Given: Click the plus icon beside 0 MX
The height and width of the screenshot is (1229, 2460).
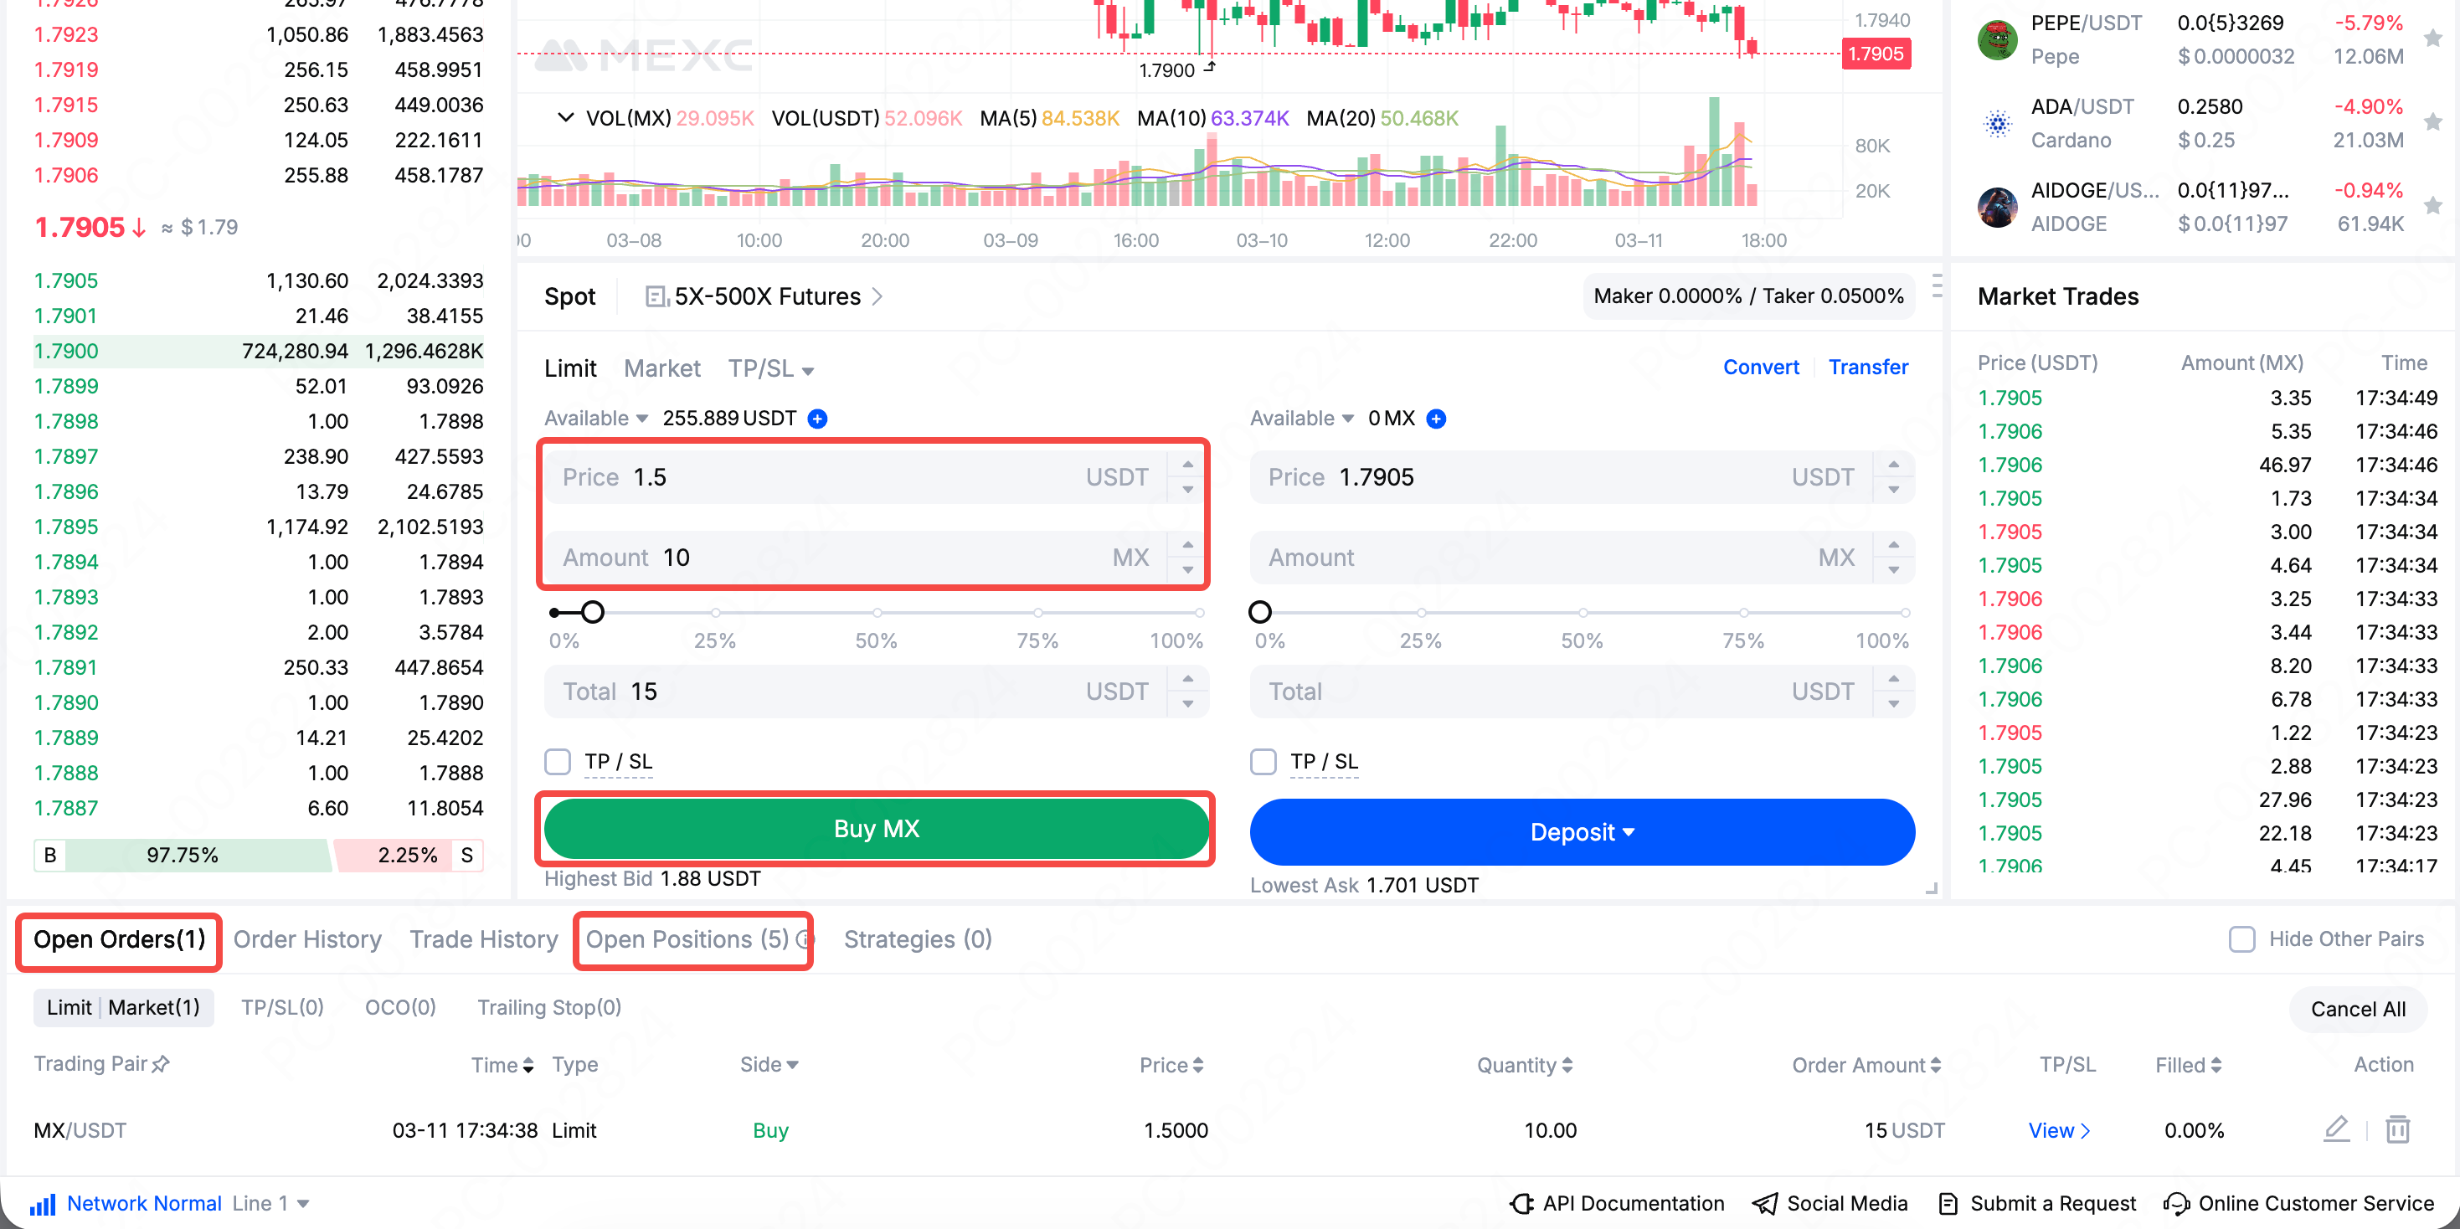Looking at the screenshot, I should (x=1435, y=419).
